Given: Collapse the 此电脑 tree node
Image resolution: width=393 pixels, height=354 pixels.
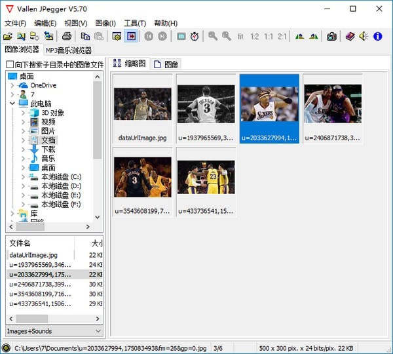Looking at the screenshot, I should coord(12,103).
